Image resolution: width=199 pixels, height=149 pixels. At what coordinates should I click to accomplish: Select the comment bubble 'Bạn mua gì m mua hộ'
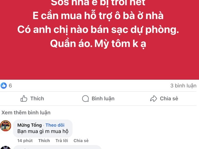[43, 129]
